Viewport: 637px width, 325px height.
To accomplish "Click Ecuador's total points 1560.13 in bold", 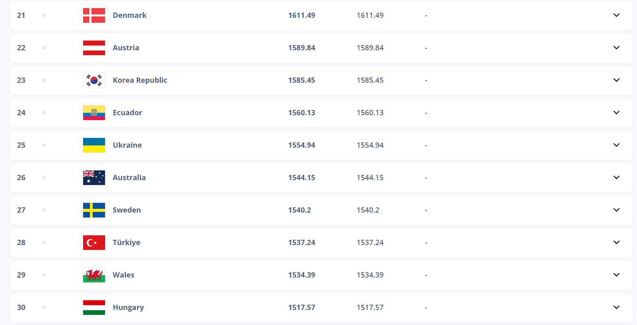I will (301, 113).
